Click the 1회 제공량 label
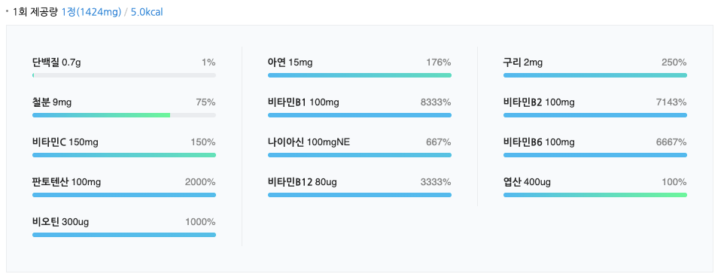Screen dimensions: 724x280 pos(35,12)
